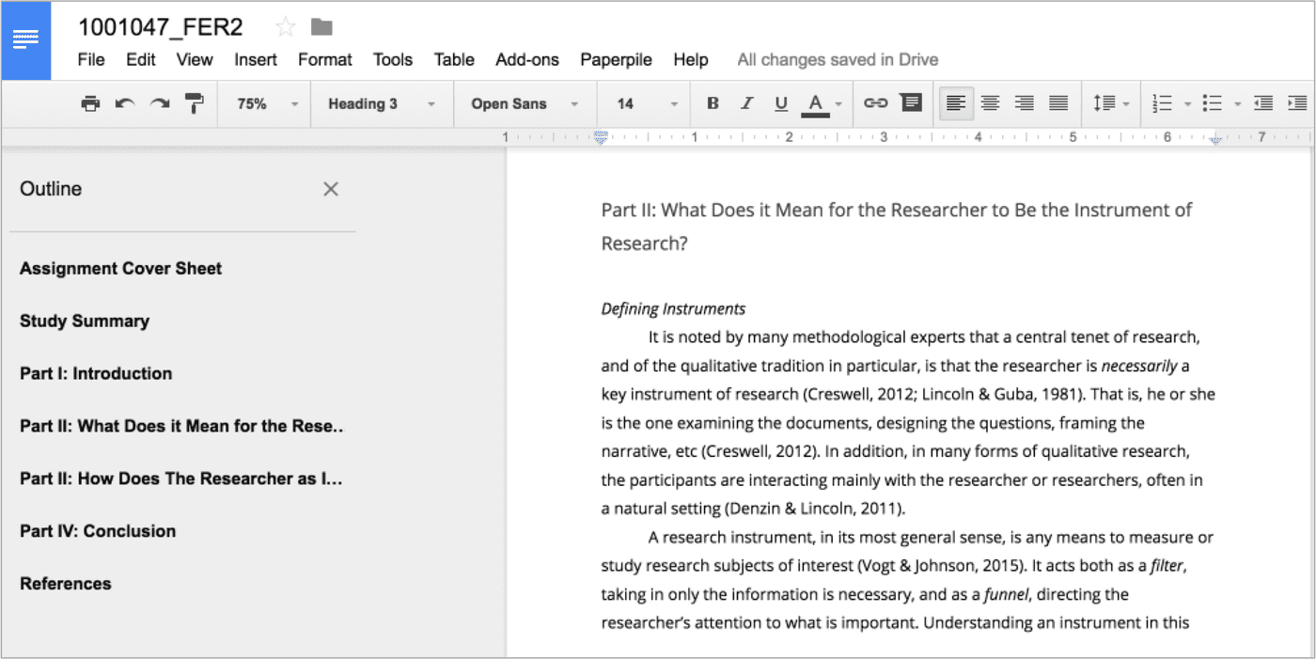Toggle bold formatting
The image size is (1316, 659).
[x=712, y=103]
